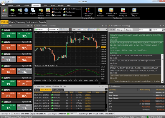Click the ActTrader application logo button
The width and height of the screenshot is (165, 118).
[3, 3]
